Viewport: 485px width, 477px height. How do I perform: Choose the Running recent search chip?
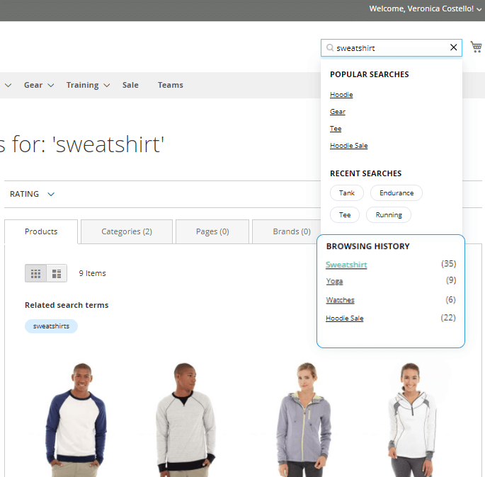pos(389,214)
